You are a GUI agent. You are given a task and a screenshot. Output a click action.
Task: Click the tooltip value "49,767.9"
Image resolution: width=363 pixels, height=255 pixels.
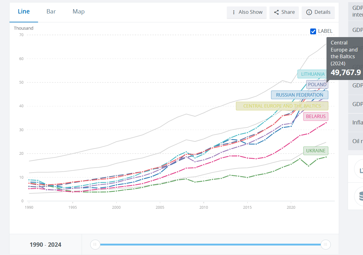pyautogui.click(x=346, y=72)
